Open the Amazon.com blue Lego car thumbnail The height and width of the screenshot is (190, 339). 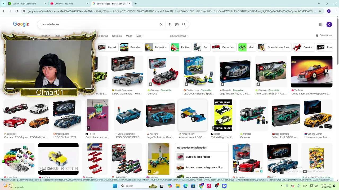(x=193, y=115)
